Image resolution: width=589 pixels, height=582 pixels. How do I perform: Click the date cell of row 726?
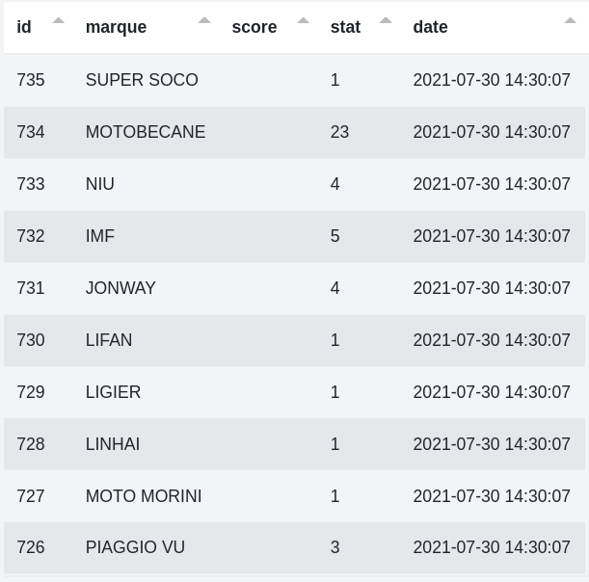pos(492,547)
